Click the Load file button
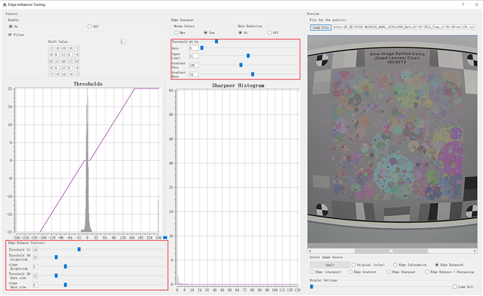This screenshot has height=296, width=483. (x=321, y=27)
